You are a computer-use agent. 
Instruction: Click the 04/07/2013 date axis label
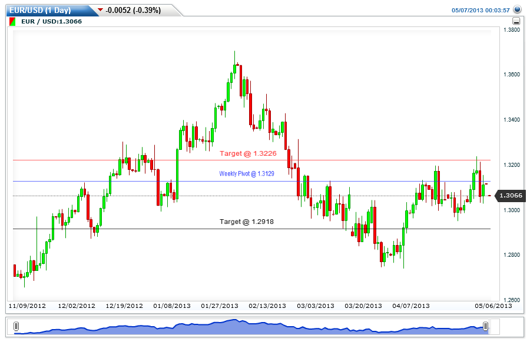[411, 306]
